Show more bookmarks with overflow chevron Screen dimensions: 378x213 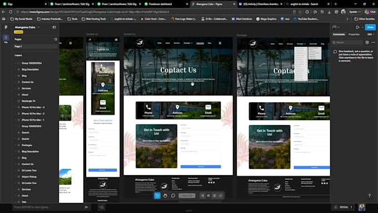point(347,19)
